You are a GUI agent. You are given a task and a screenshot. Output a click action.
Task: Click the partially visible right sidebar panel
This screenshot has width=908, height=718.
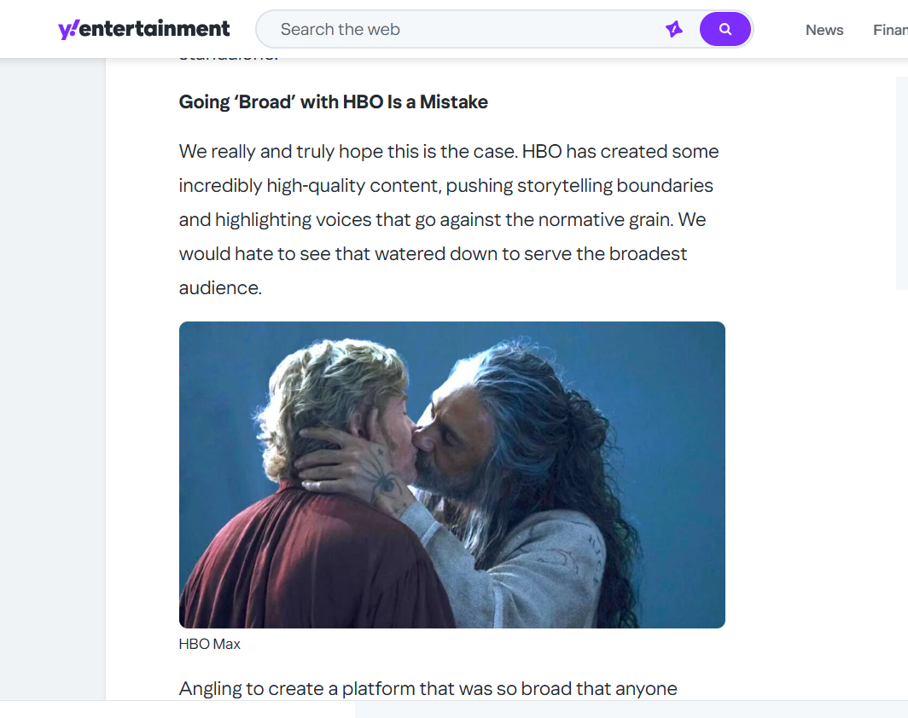click(x=901, y=183)
